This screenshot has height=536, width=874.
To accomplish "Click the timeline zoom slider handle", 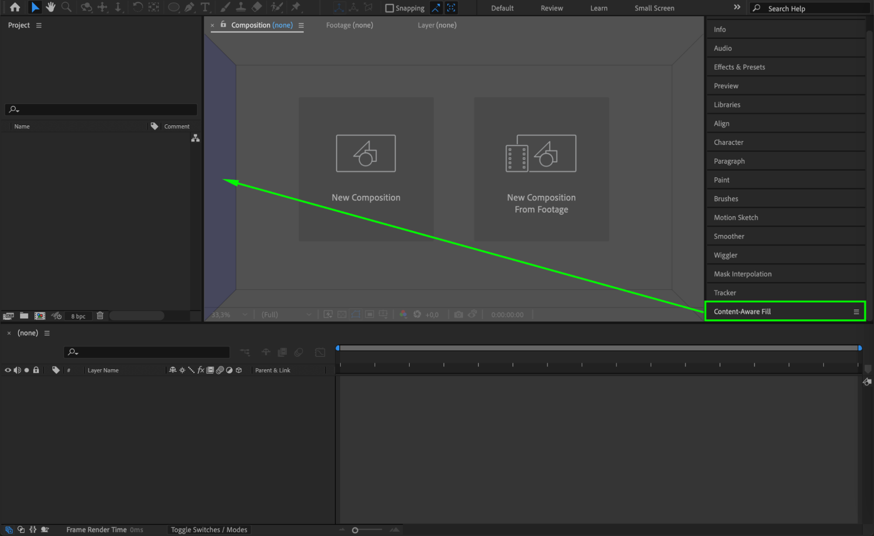I will point(355,530).
